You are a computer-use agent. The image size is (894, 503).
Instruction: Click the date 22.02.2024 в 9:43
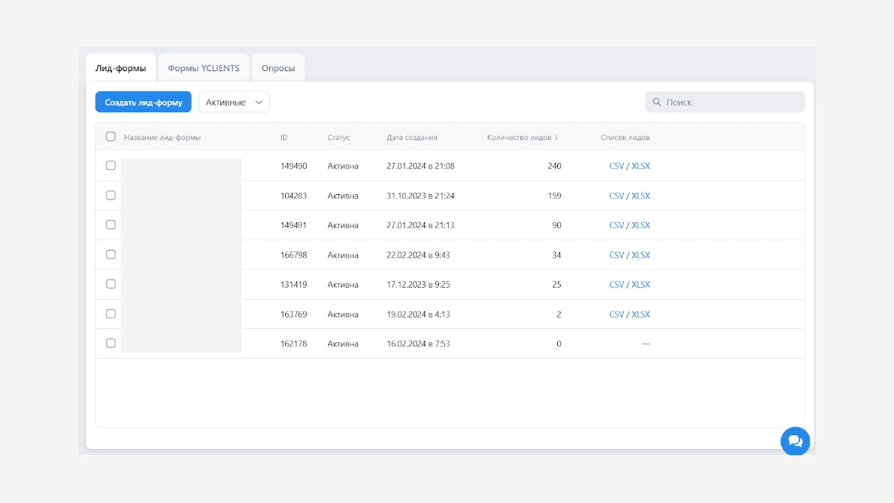pyautogui.click(x=418, y=255)
